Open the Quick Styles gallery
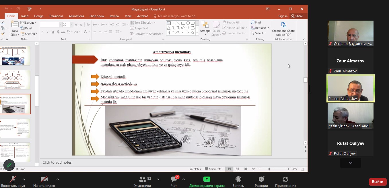This screenshot has width=389, height=188. tap(216, 29)
